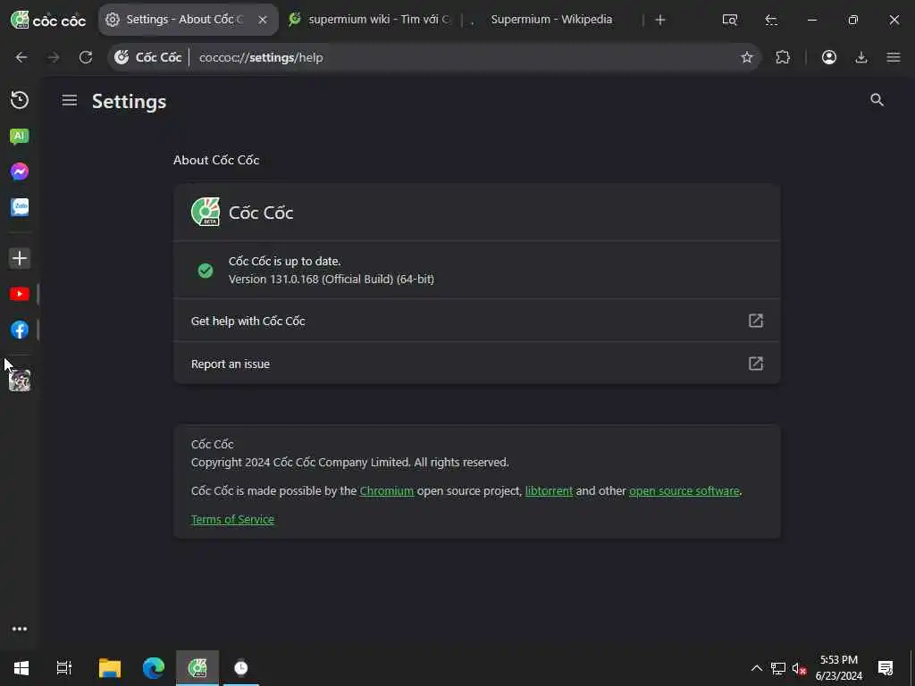Click the Cốc Cốc taskbar button
This screenshot has height=686, width=915.
[197, 668]
